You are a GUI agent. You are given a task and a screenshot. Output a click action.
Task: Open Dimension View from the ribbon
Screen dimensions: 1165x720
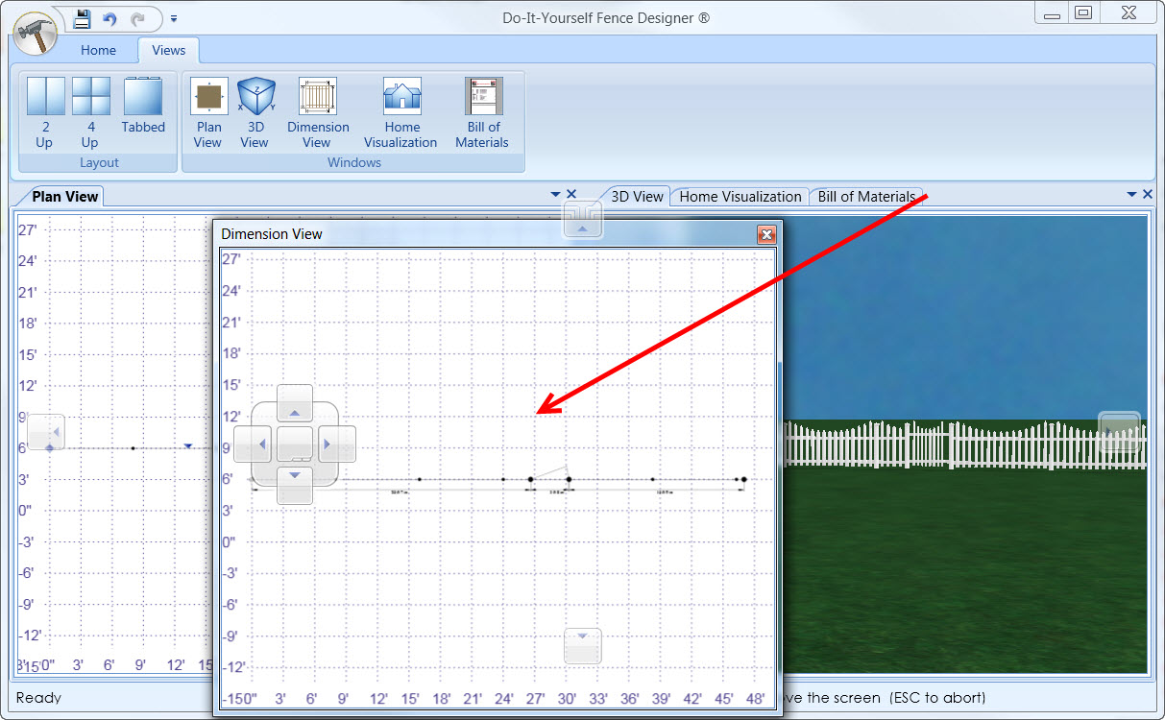tap(318, 113)
